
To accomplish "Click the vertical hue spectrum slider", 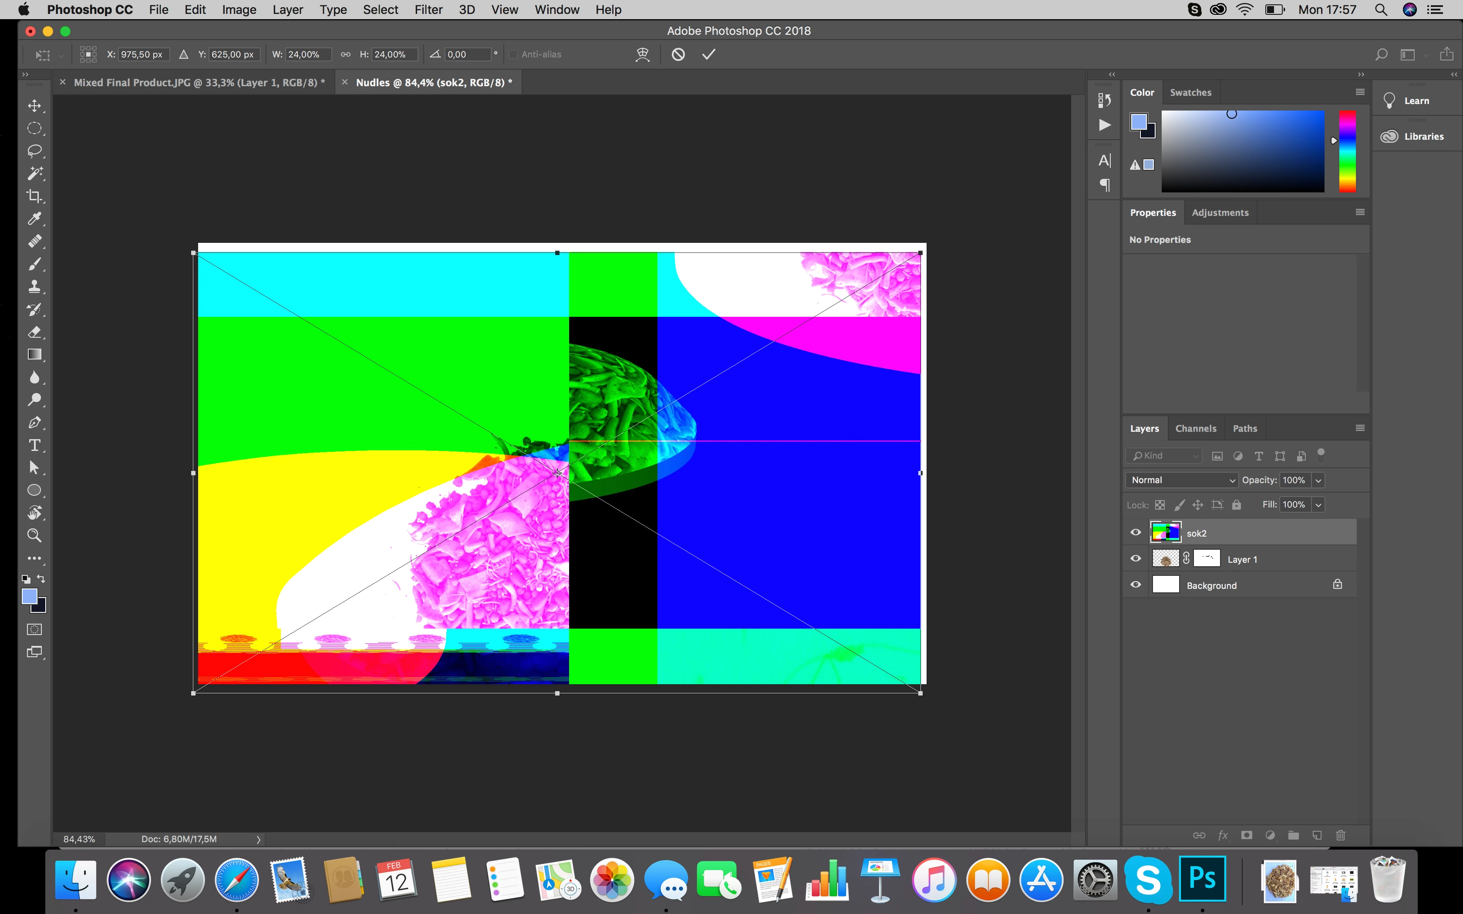I will (x=1347, y=151).
